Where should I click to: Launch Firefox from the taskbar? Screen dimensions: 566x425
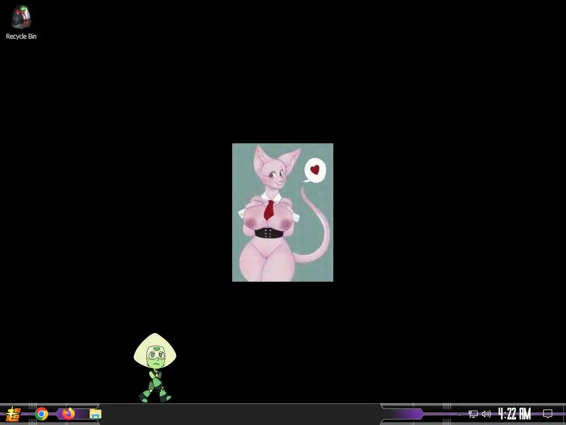[68, 413]
